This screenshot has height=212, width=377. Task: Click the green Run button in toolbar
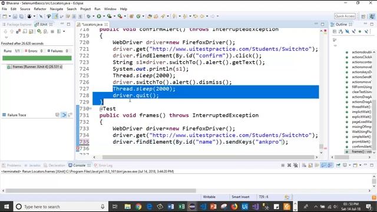pyautogui.click(x=99, y=16)
